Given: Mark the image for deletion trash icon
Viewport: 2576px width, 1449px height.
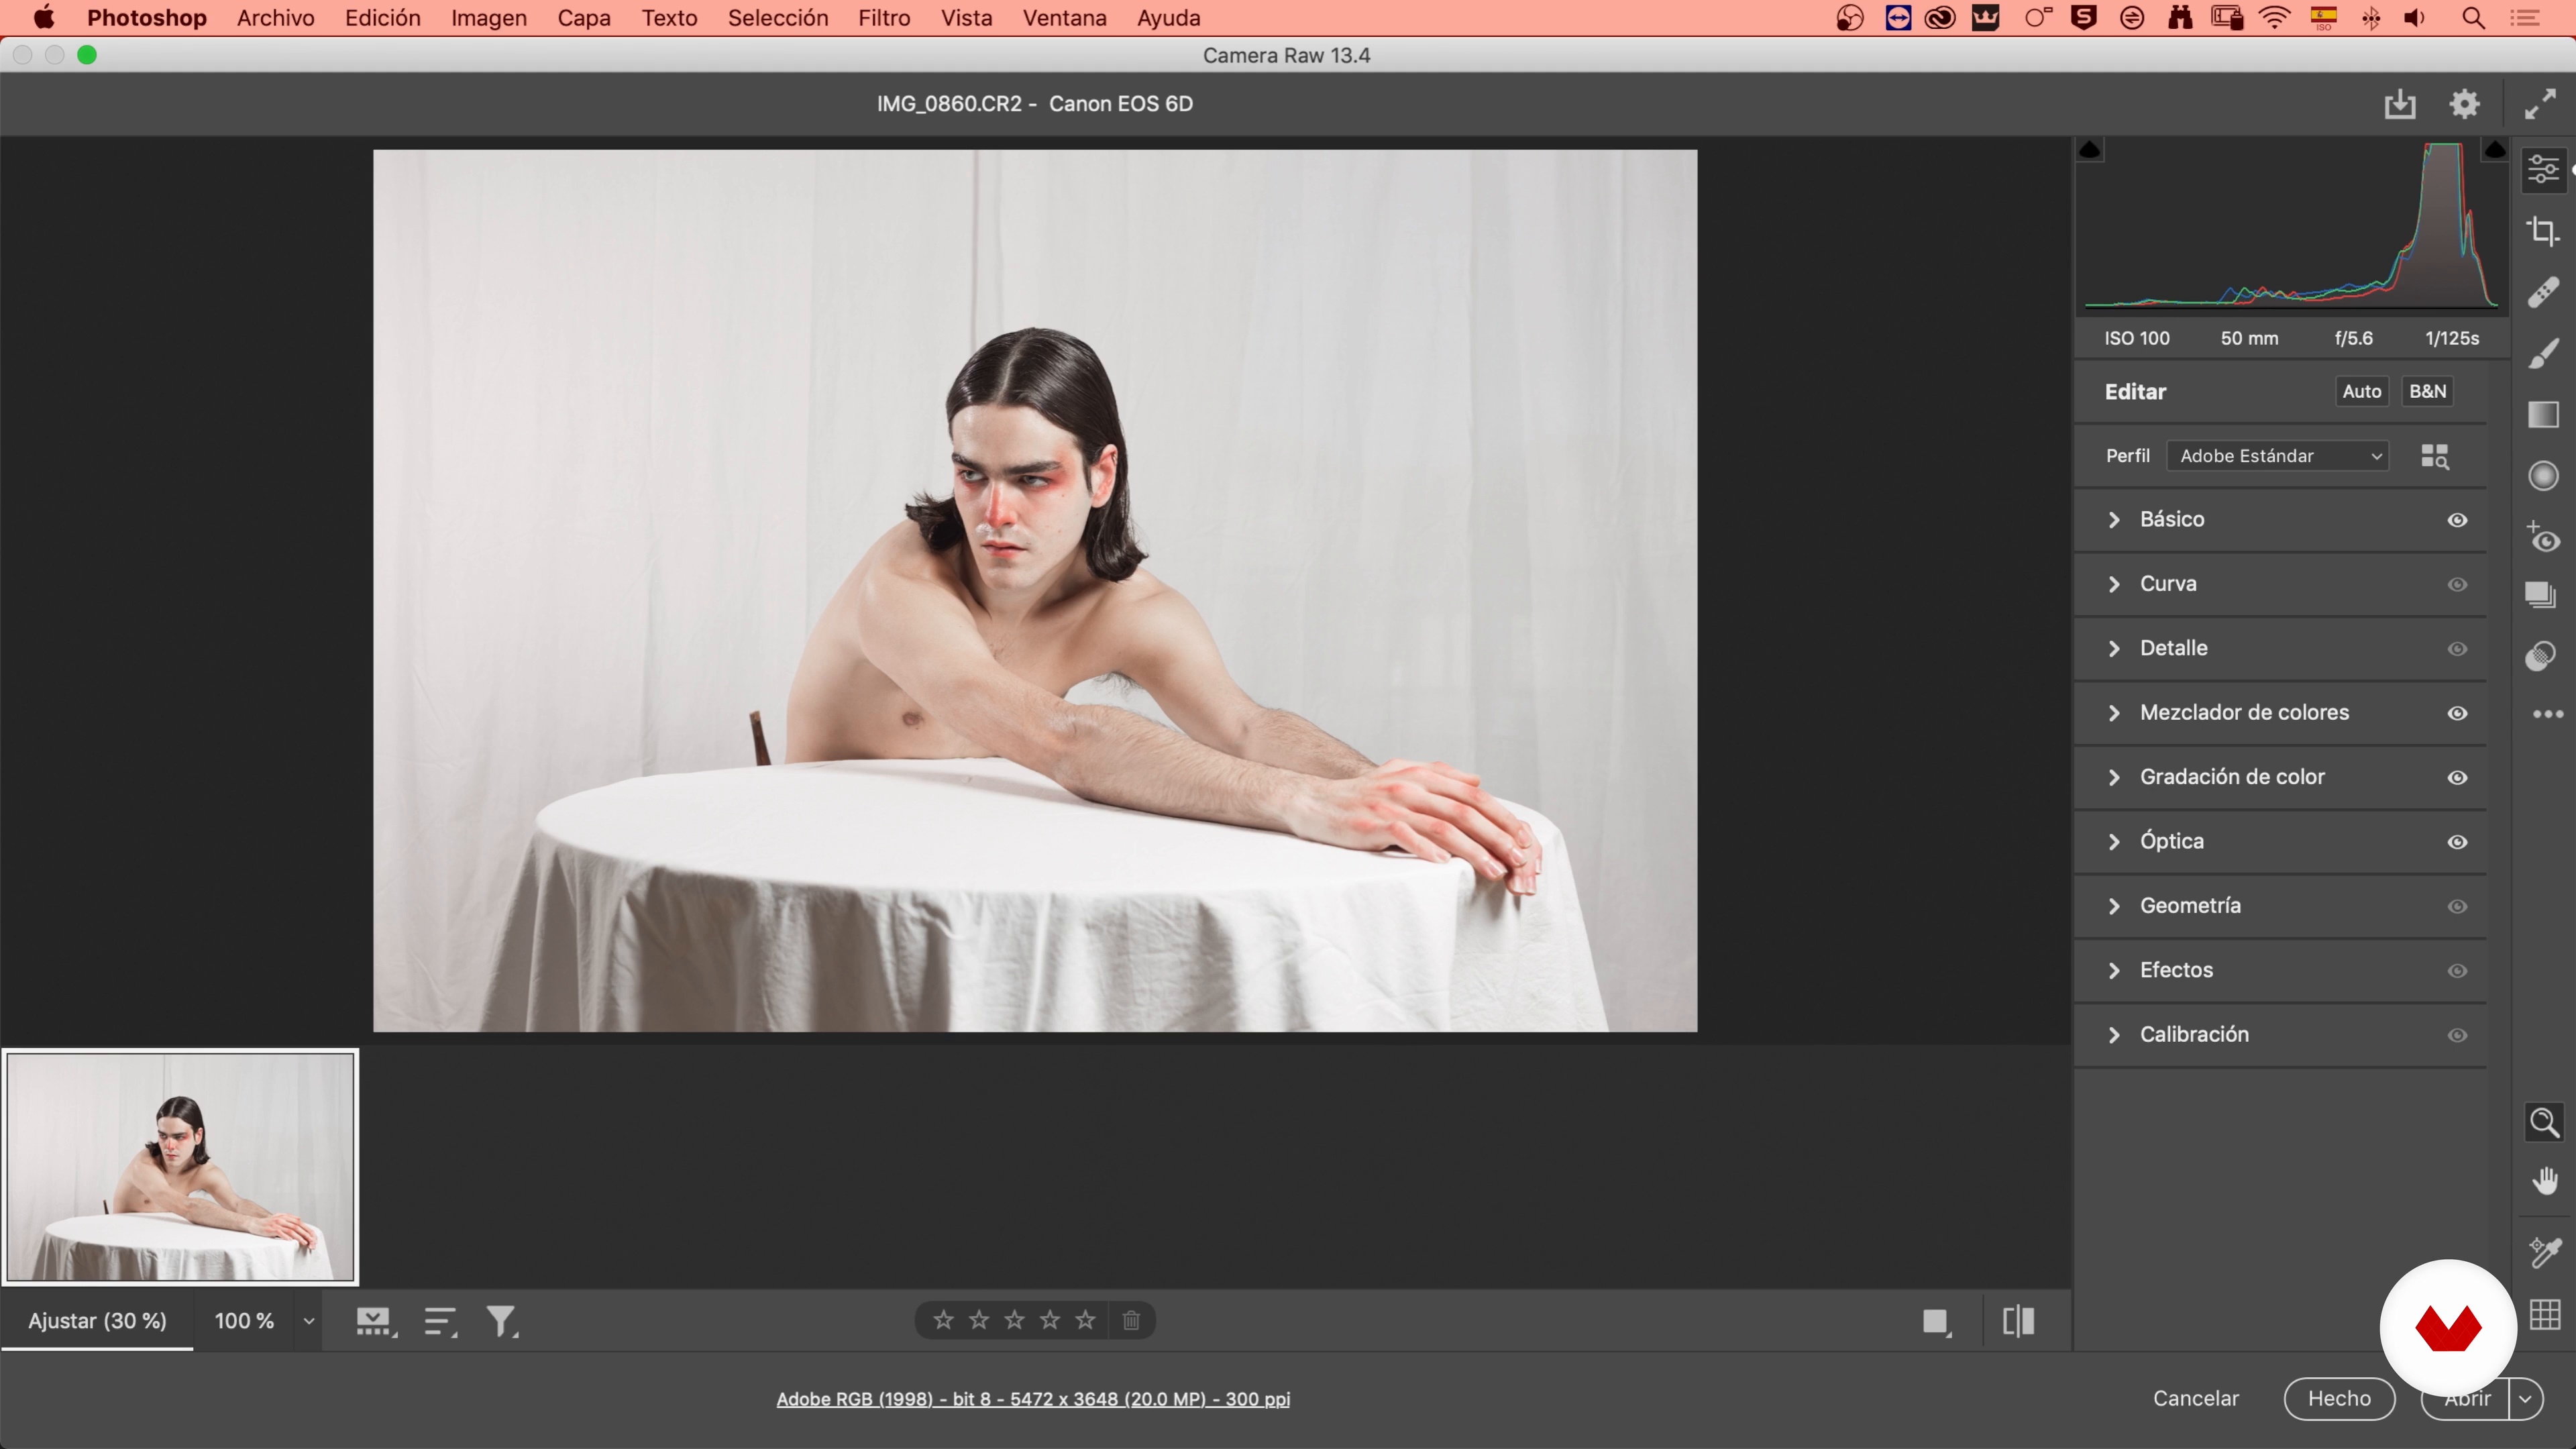Looking at the screenshot, I should [x=1131, y=1320].
